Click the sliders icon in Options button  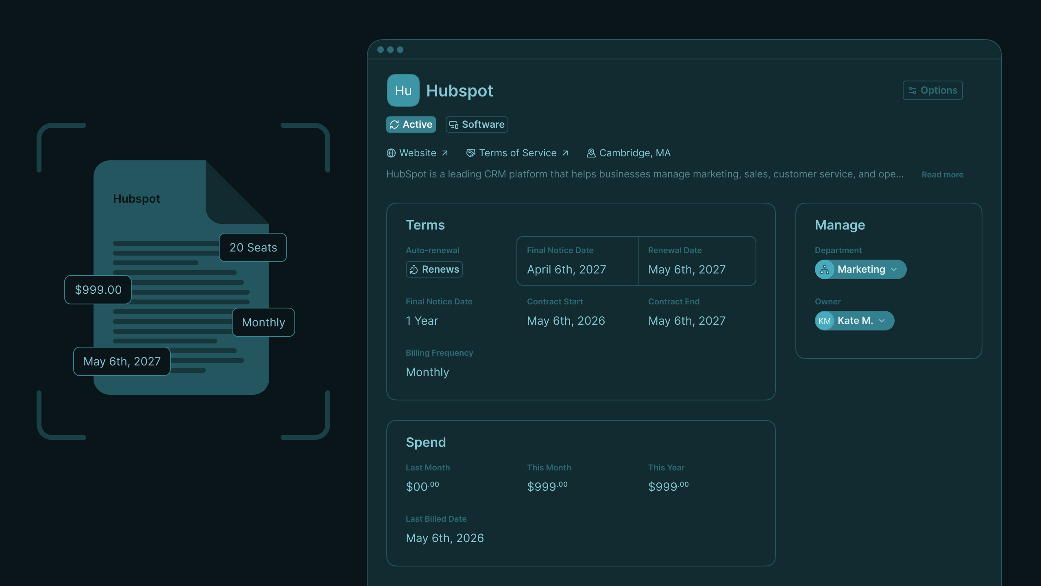(913, 90)
